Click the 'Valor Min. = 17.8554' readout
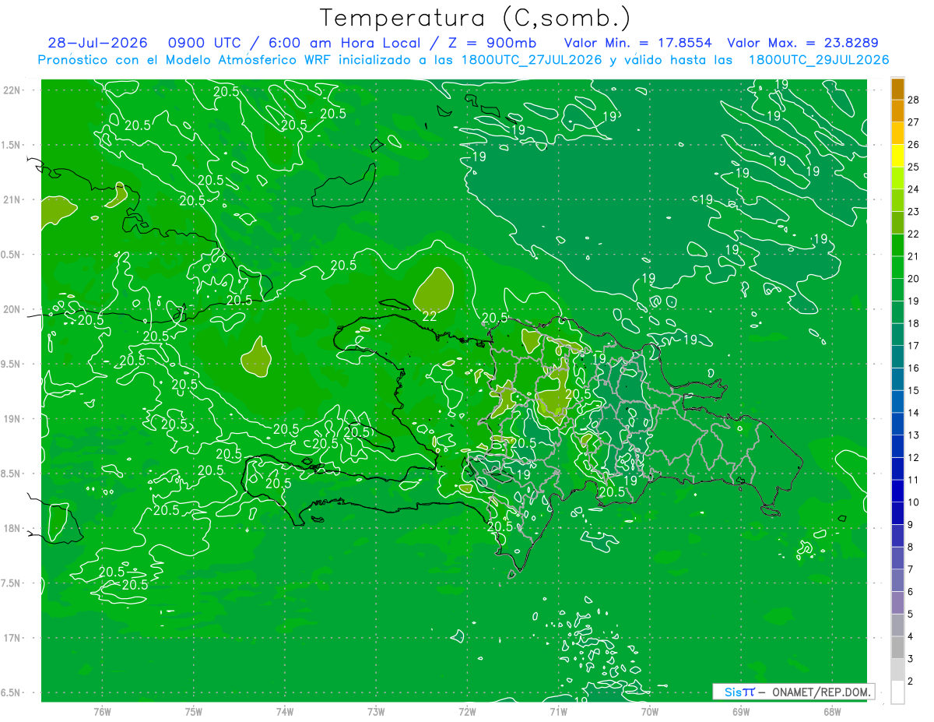 [x=637, y=43]
